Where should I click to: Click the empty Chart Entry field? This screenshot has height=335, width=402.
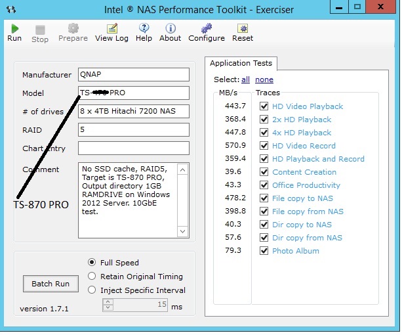pos(134,148)
